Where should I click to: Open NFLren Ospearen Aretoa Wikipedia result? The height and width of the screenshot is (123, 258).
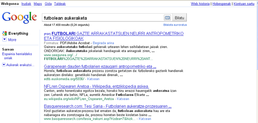(97, 86)
